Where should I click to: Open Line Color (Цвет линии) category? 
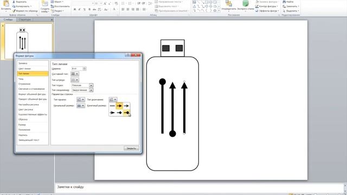(33, 69)
